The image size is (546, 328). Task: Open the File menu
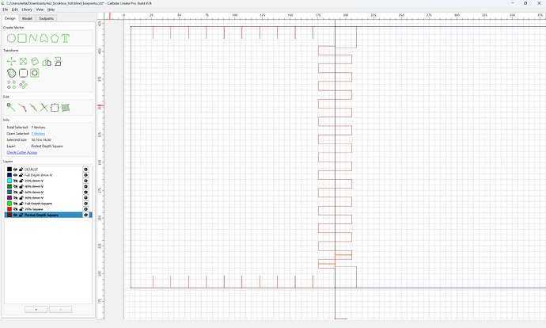pyautogui.click(x=6, y=10)
